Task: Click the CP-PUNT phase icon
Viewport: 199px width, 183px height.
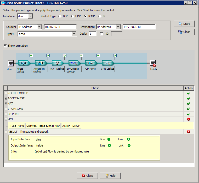Action: [x=91, y=63]
